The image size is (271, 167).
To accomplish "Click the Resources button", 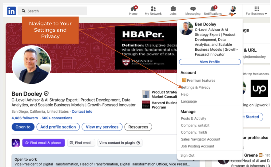I will pyautogui.click(x=138, y=127).
